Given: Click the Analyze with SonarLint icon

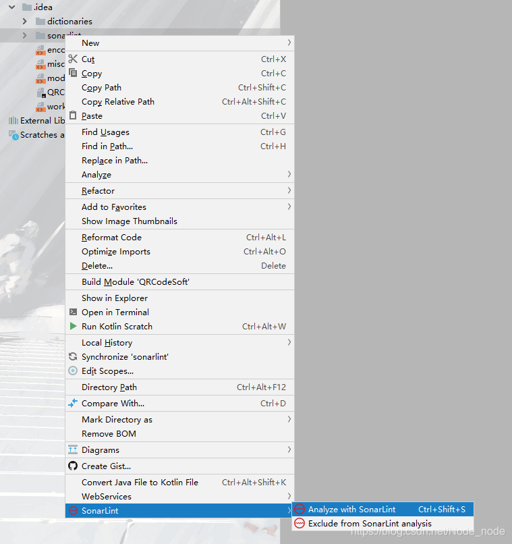Looking at the screenshot, I should [300, 509].
